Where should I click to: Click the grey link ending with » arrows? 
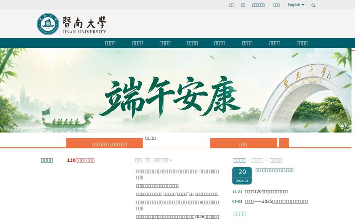(x=163, y=160)
